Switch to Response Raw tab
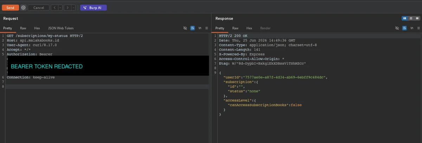 pos(235,28)
